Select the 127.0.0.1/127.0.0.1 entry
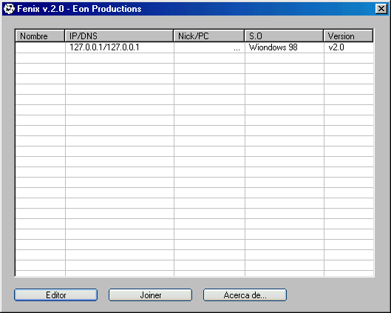The height and width of the screenshot is (313, 391). (104, 47)
